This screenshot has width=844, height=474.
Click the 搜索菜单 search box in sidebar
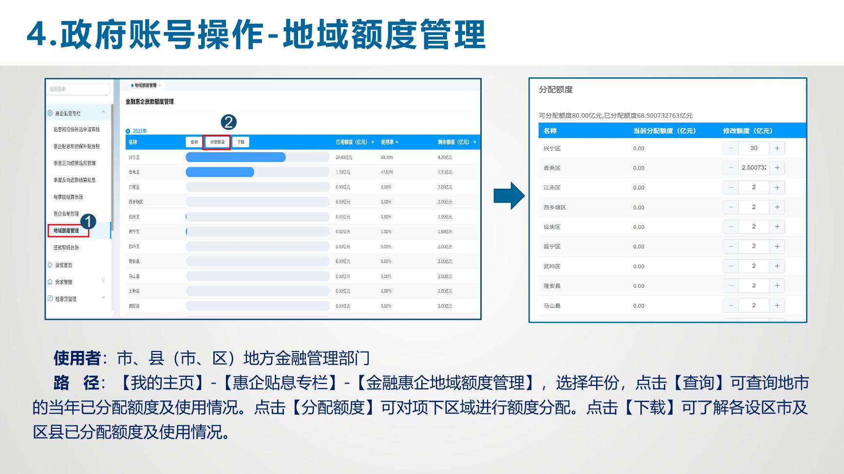pos(78,89)
